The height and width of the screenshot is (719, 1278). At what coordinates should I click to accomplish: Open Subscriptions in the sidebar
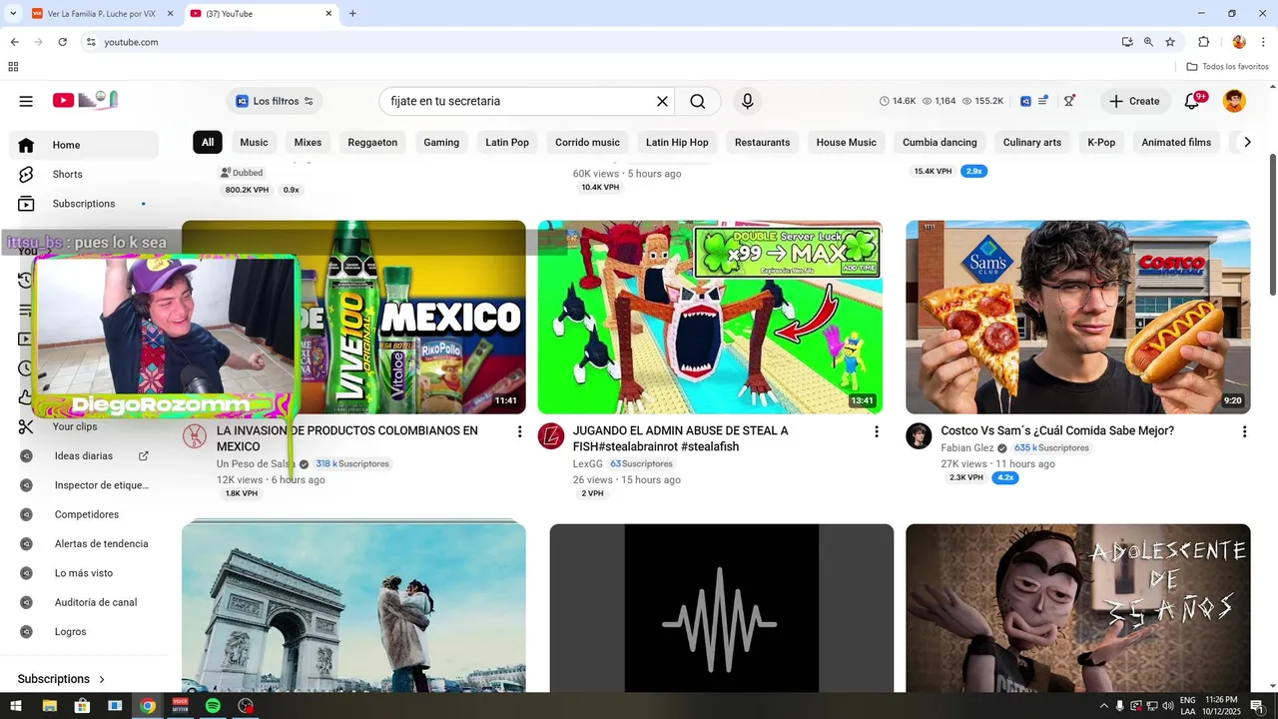[84, 204]
